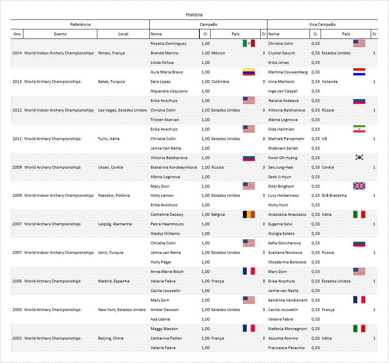Select the Grã Bretanha country cell
Screen dimensions: 389x363
tap(334, 196)
